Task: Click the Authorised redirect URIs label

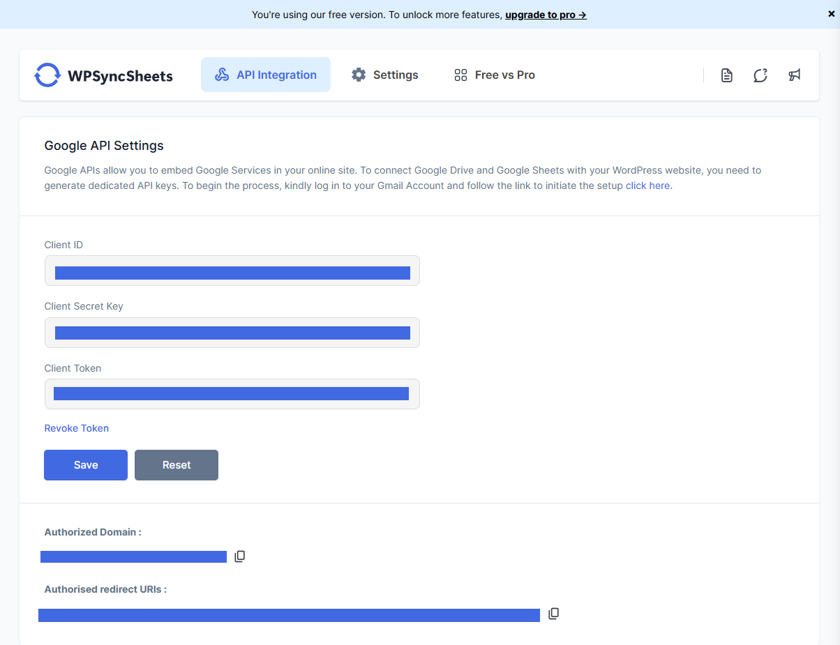Action: 105,589
